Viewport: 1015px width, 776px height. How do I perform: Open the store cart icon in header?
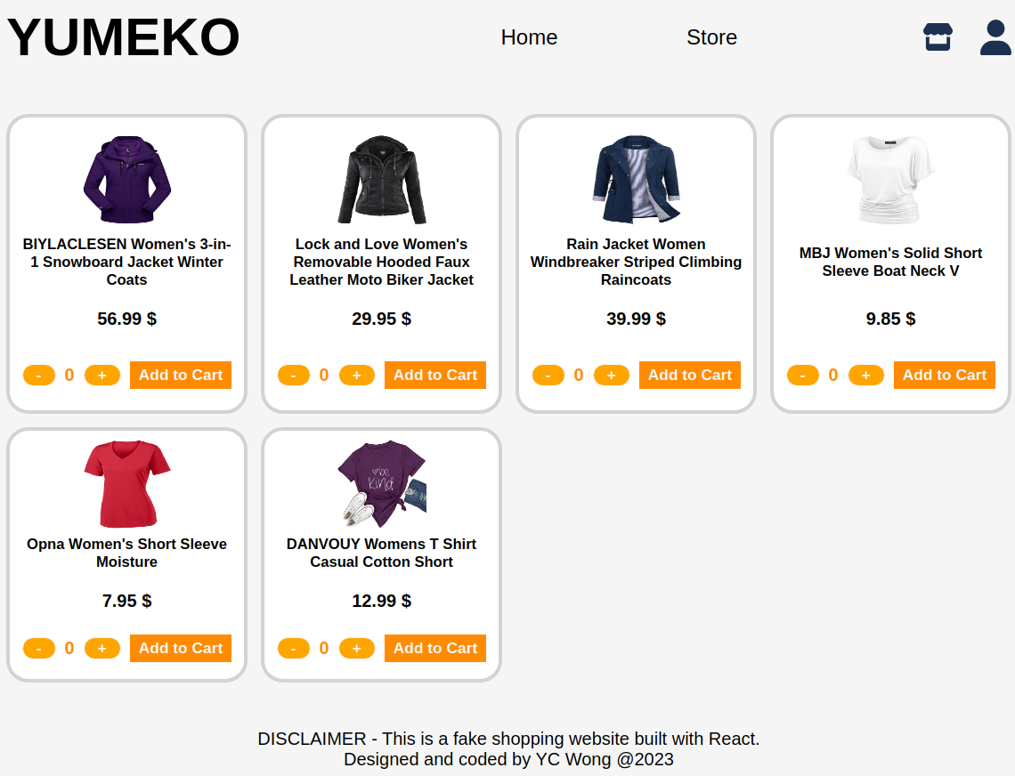pyautogui.click(x=938, y=36)
